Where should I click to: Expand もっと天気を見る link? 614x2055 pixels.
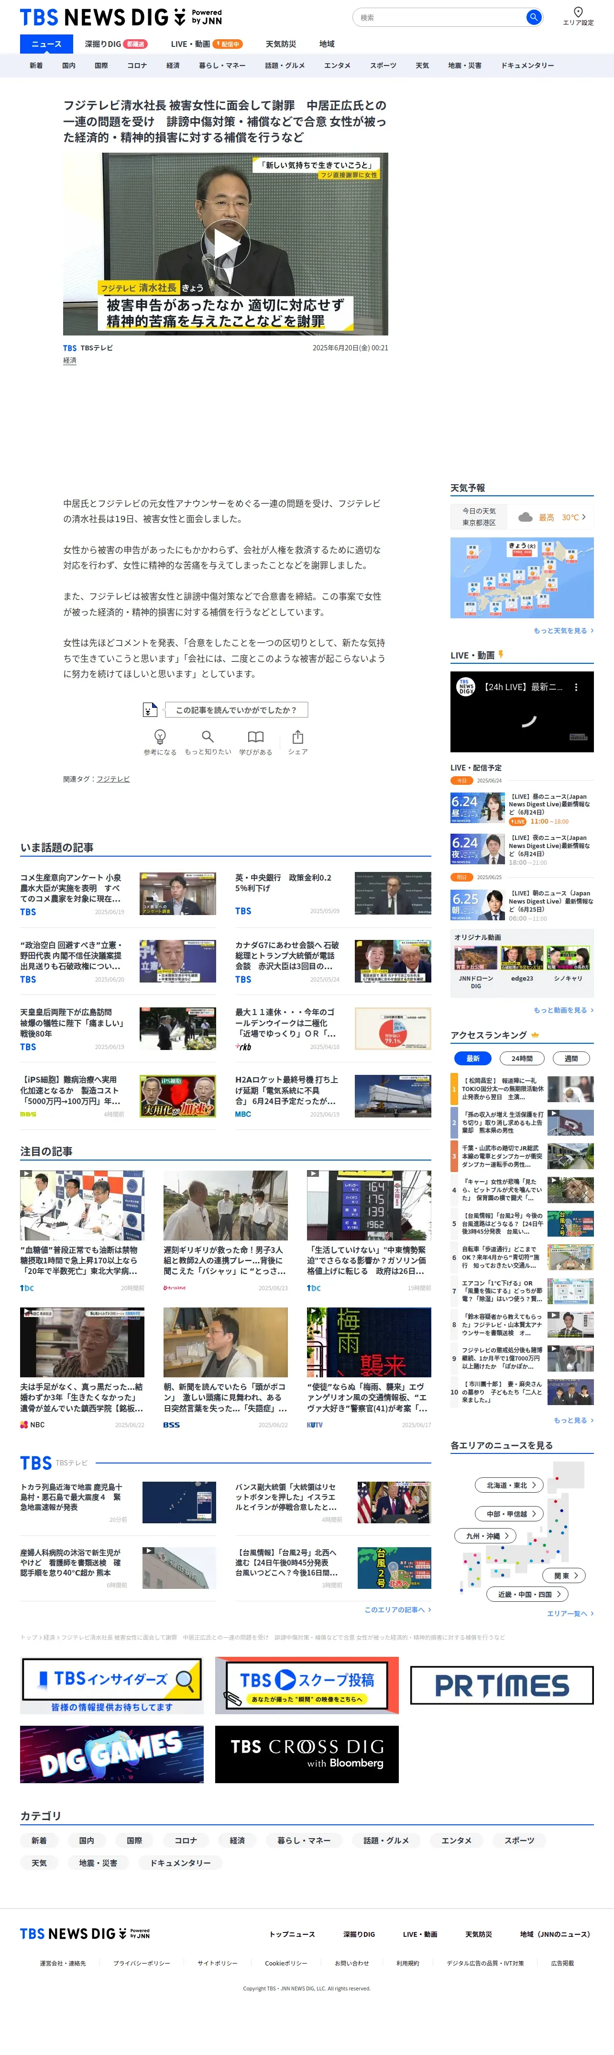coord(563,630)
